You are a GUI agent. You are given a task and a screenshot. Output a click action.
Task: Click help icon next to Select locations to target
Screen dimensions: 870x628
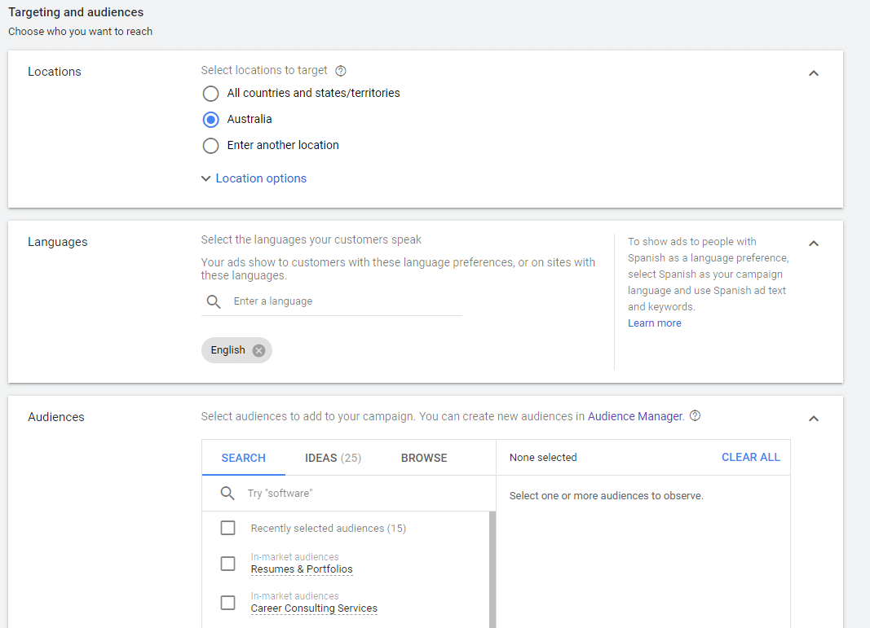coord(341,71)
